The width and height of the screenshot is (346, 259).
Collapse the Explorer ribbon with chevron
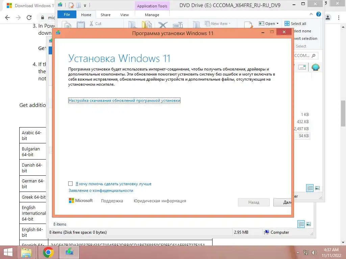311,14
